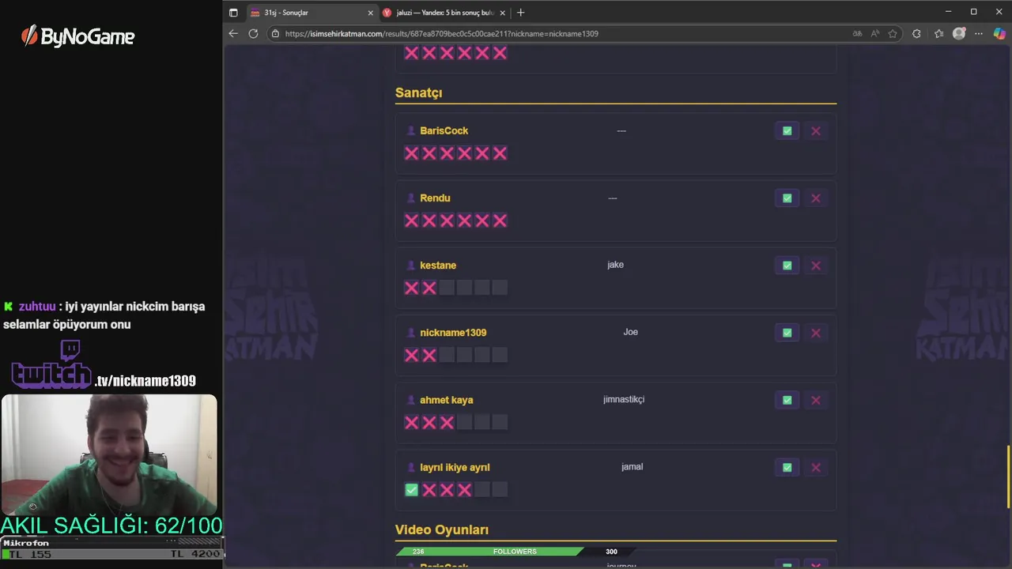Click the streamer webcam feed

point(109,454)
